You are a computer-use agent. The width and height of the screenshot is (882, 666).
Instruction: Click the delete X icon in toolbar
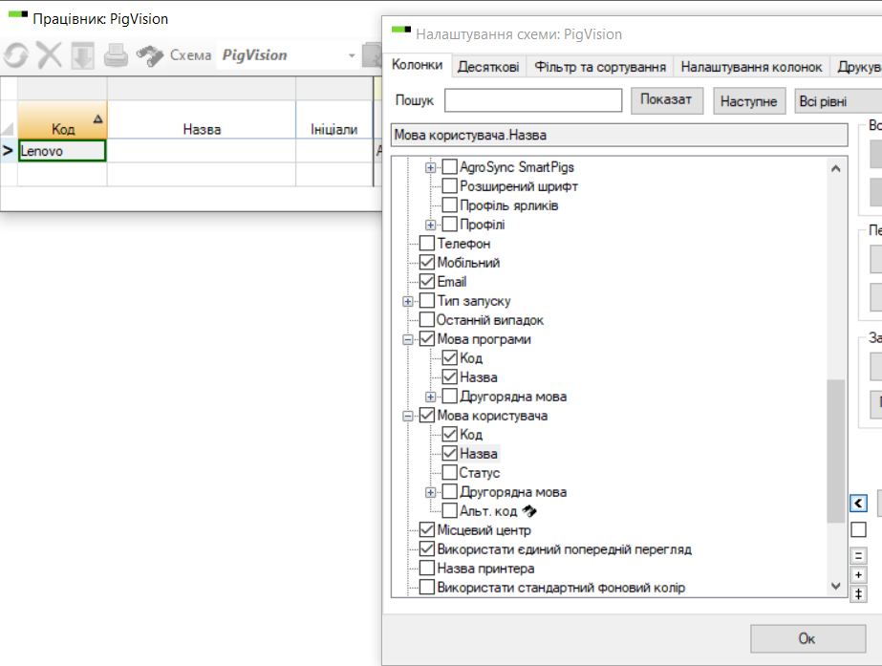pos(49,55)
